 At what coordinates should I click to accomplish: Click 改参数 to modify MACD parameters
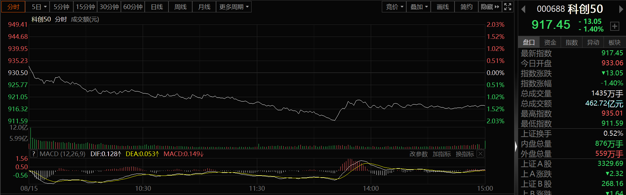pos(419,154)
